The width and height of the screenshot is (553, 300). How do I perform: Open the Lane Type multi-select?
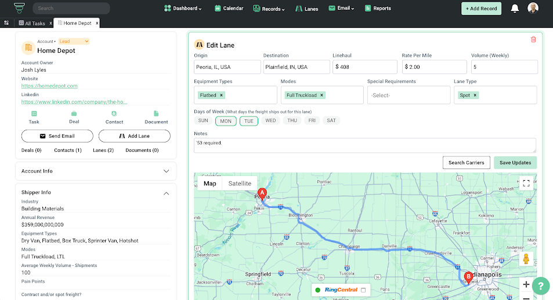click(495, 95)
